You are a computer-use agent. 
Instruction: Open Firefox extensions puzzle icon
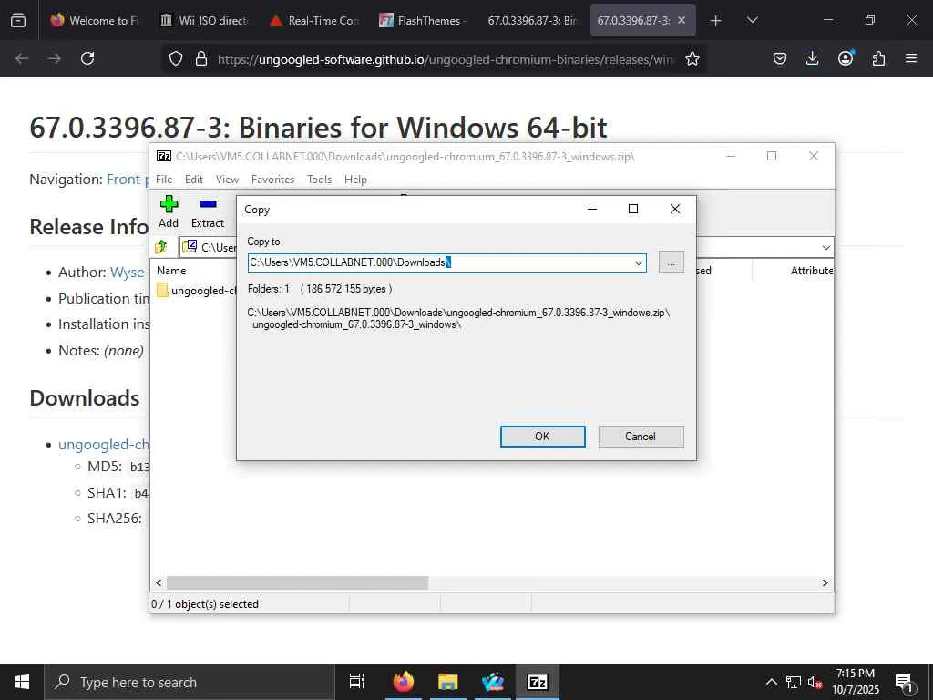(x=878, y=58)
